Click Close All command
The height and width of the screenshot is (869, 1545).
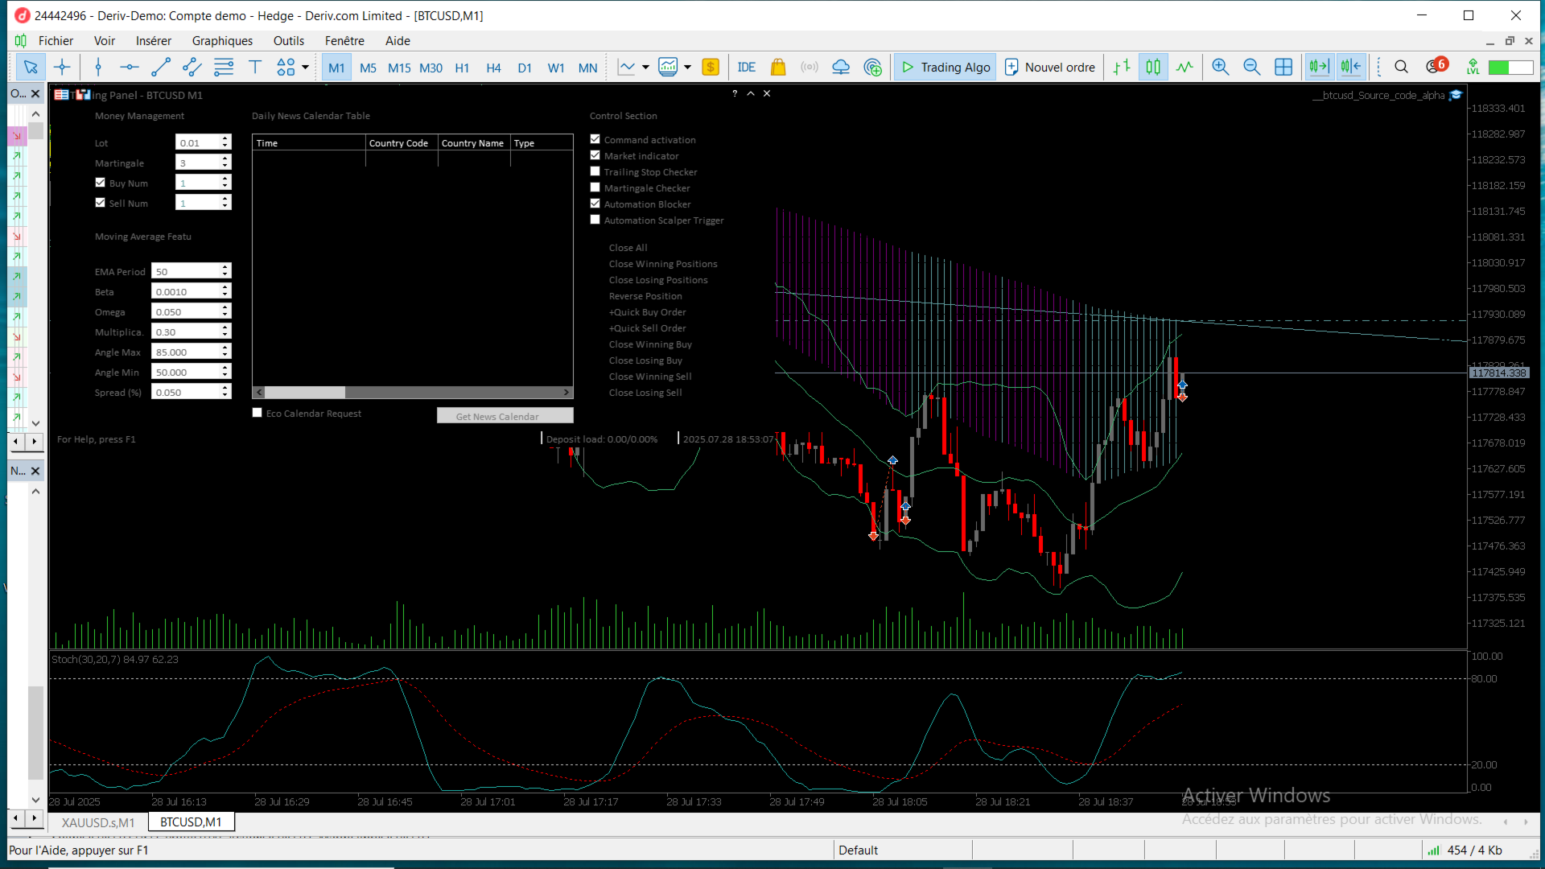(628, 248)
